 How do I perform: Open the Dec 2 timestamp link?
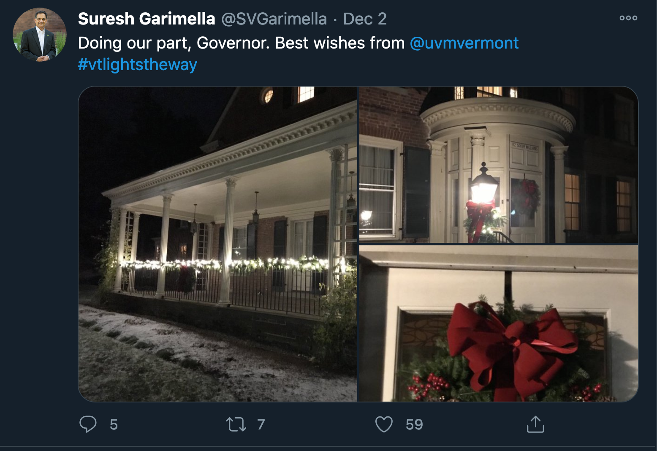click(365, 19)
